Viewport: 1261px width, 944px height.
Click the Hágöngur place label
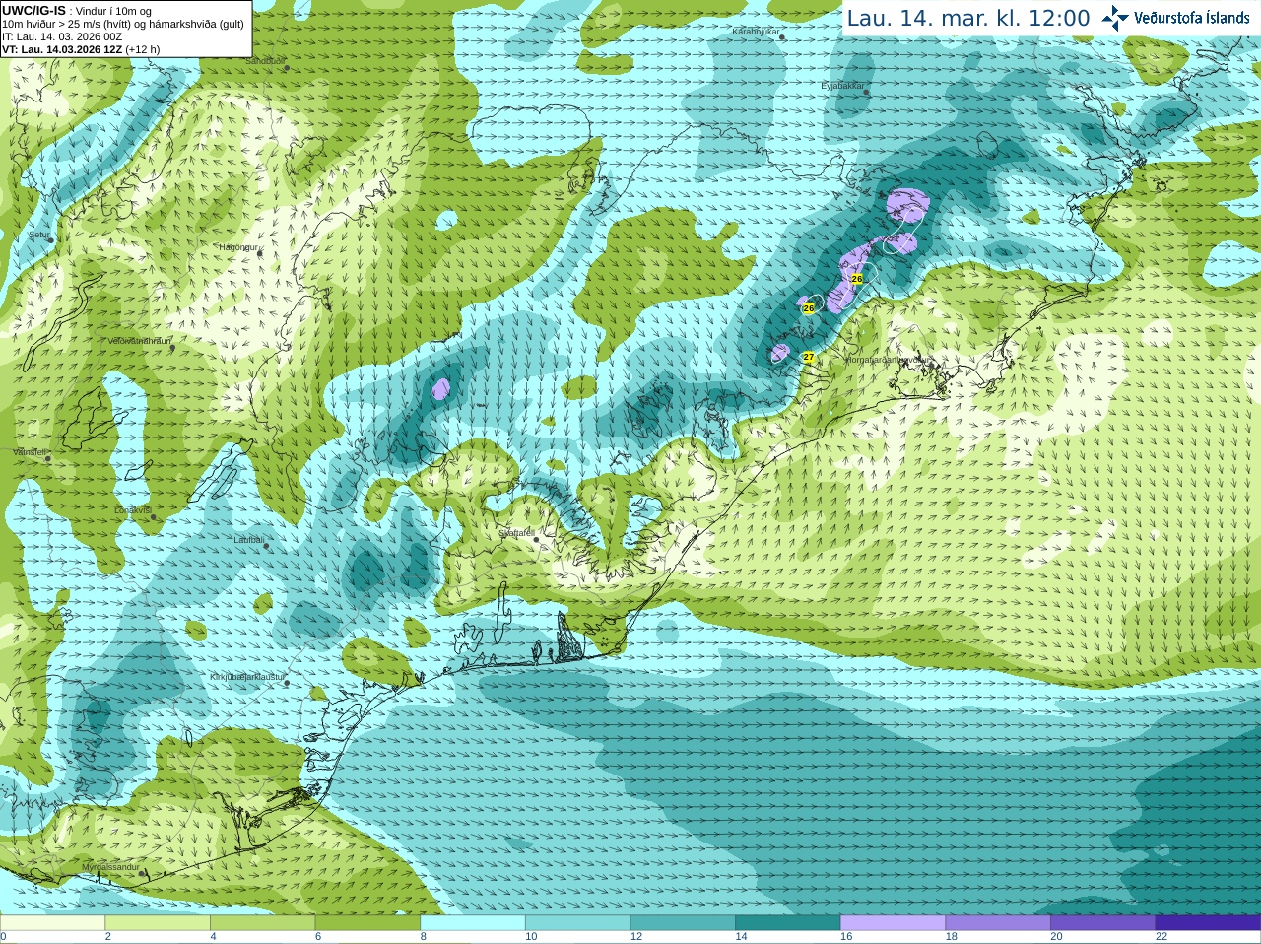237,247
